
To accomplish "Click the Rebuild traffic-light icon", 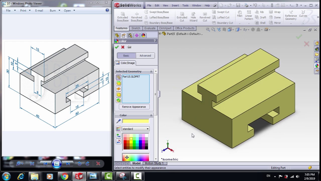I will (x=272, y=5).
